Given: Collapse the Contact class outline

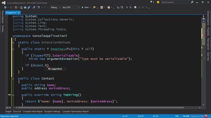Looking at the screenshot, I should click(x=13, y=79).
